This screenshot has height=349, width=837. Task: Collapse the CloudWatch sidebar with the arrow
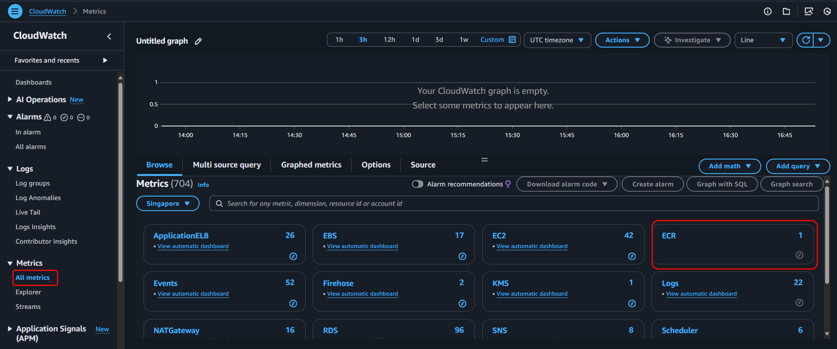pyautogui.click(x=109, y=36)
